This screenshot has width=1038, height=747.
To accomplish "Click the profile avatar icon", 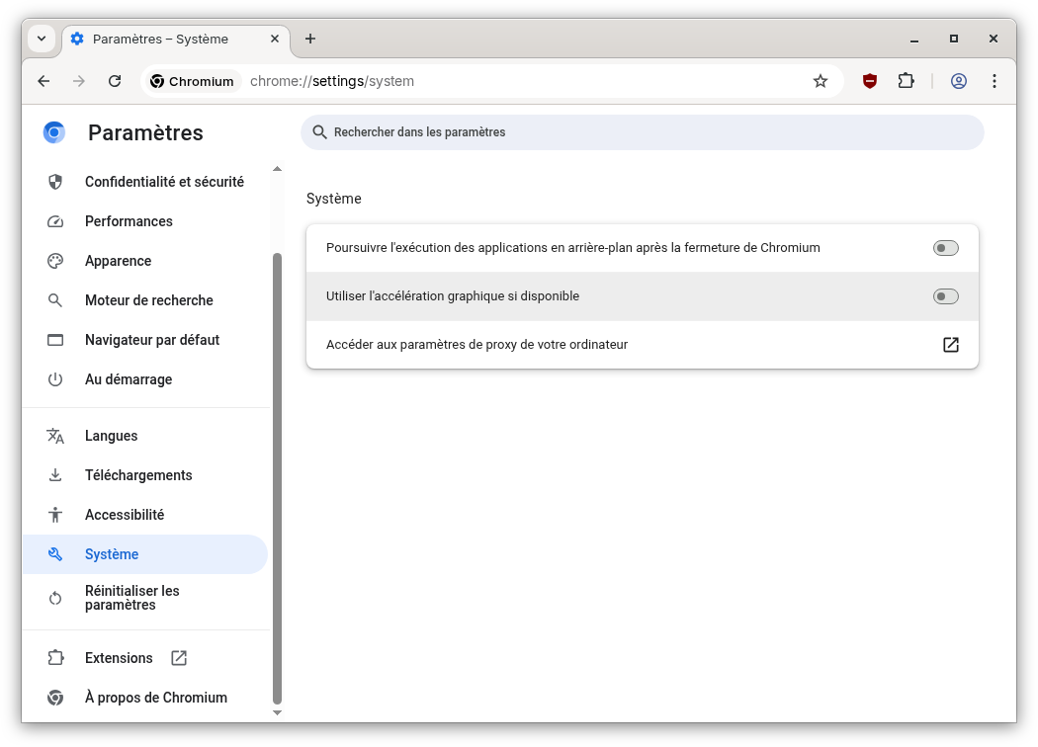I will click(958, 81).
